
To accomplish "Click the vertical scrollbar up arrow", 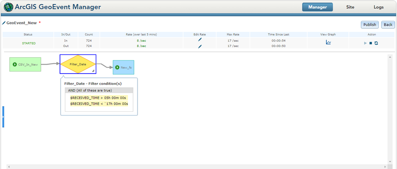I will point(390,57).
